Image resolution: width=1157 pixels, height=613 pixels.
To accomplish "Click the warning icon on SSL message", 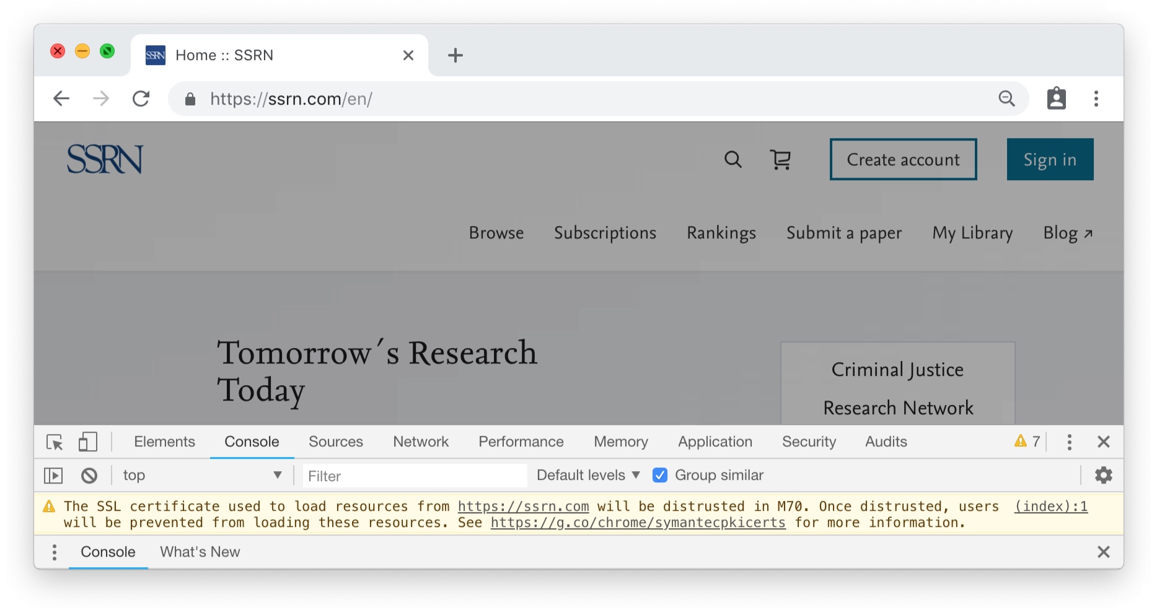I will click(x=49, y=506).
